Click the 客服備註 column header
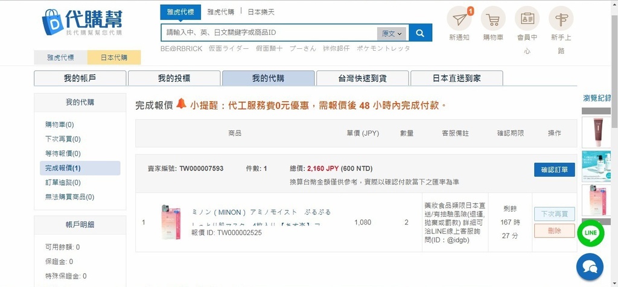The image size is (618, 287). pos(455,133)
